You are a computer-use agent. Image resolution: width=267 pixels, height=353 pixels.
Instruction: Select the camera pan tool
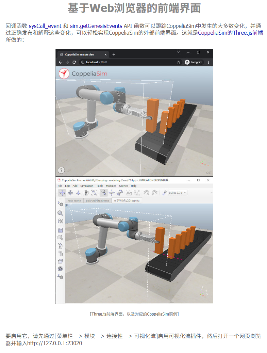62,192
